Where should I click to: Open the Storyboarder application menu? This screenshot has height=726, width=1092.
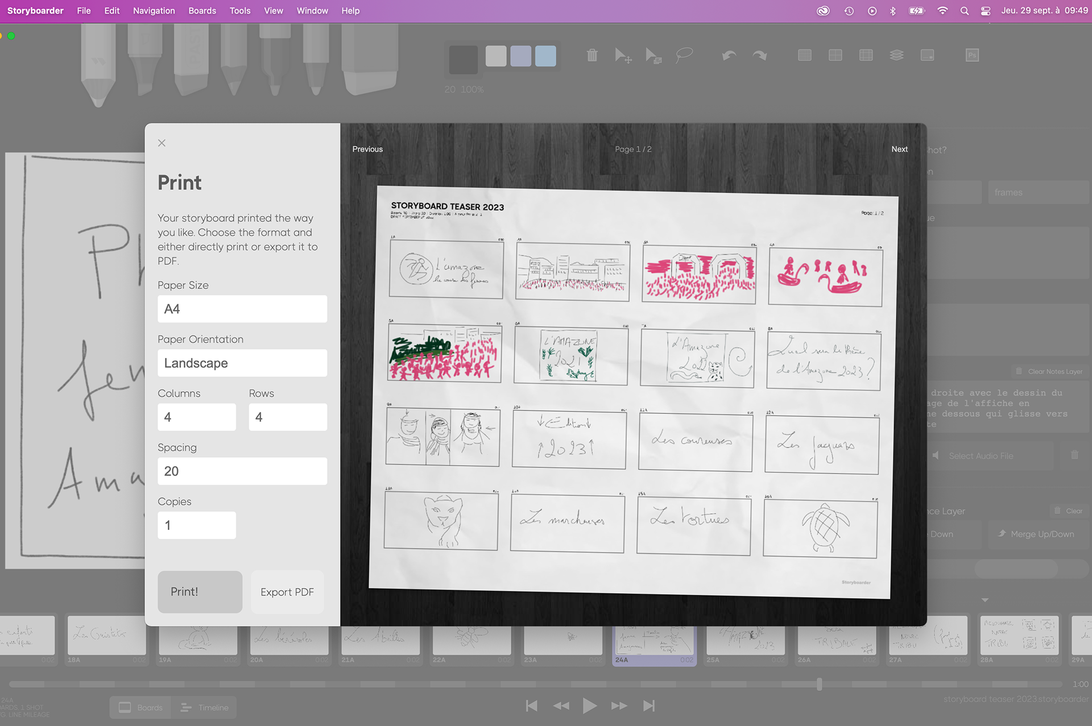[35, 11]
